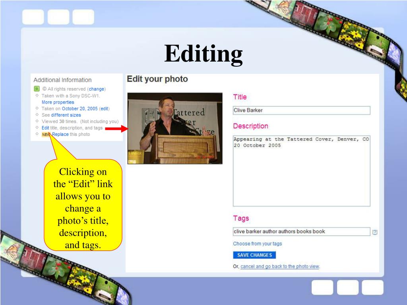This screenshot has height=305, width=407.
Task: Click the "Edit" title, description, and tags link
Action: point(45,128)
